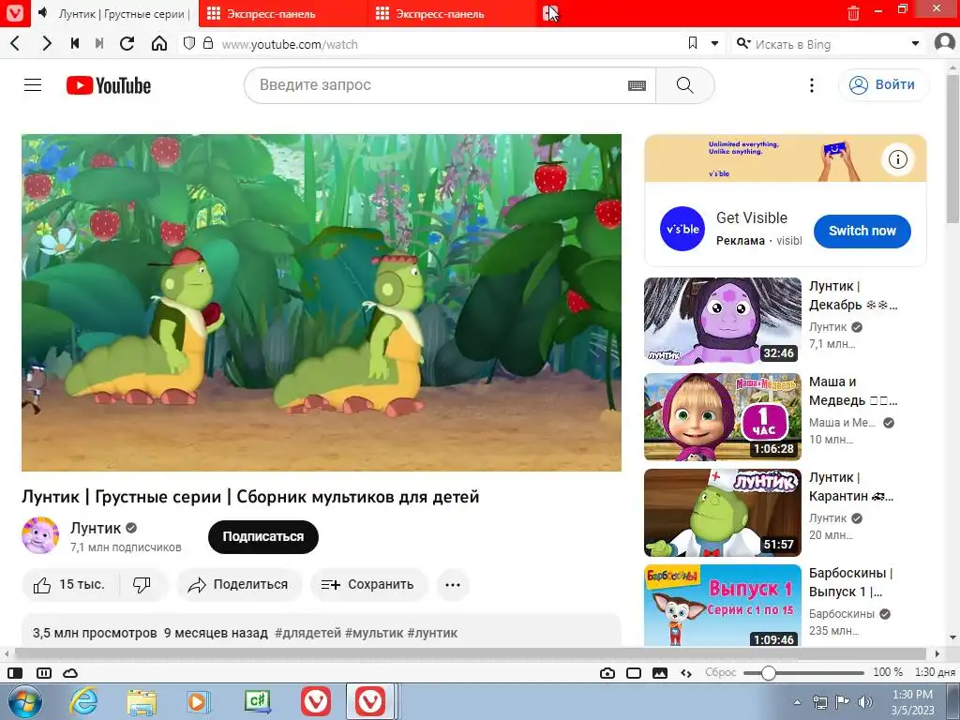Expand the Bing search field history dropdown
960x720 pixels.
(x=915, y=43)
